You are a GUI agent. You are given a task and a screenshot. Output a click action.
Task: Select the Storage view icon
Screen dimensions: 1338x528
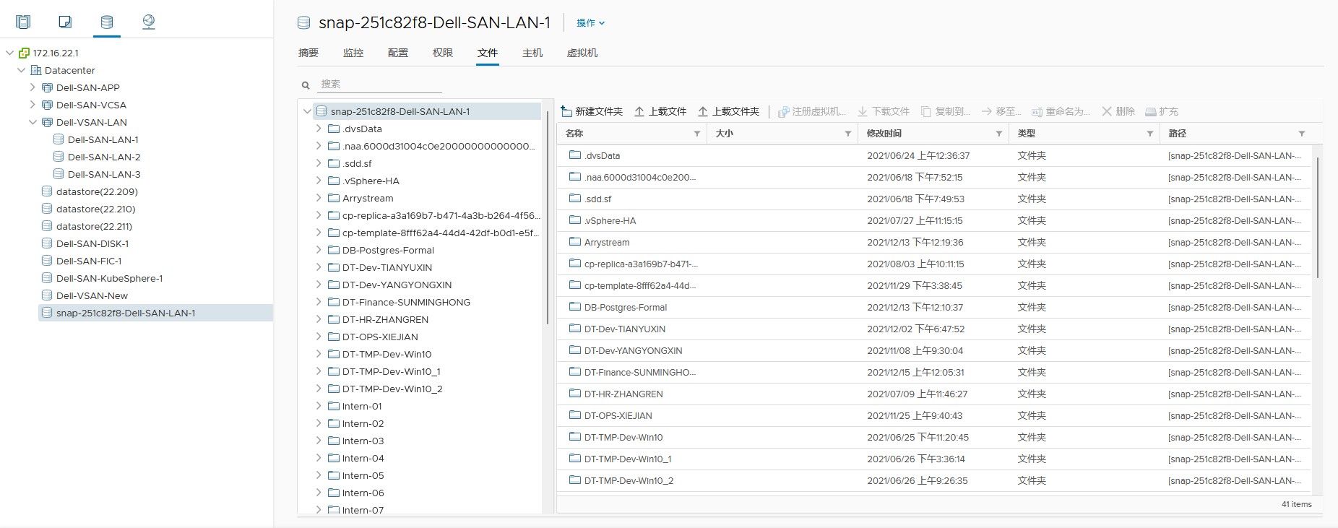[x=107, y=22]
